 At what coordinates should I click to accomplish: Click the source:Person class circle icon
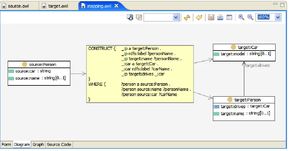(x=25, y=64)
